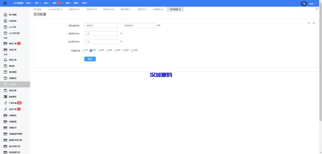
Task: Open 直通车购买记录 in the sidebar
Action: coord(15,140)
